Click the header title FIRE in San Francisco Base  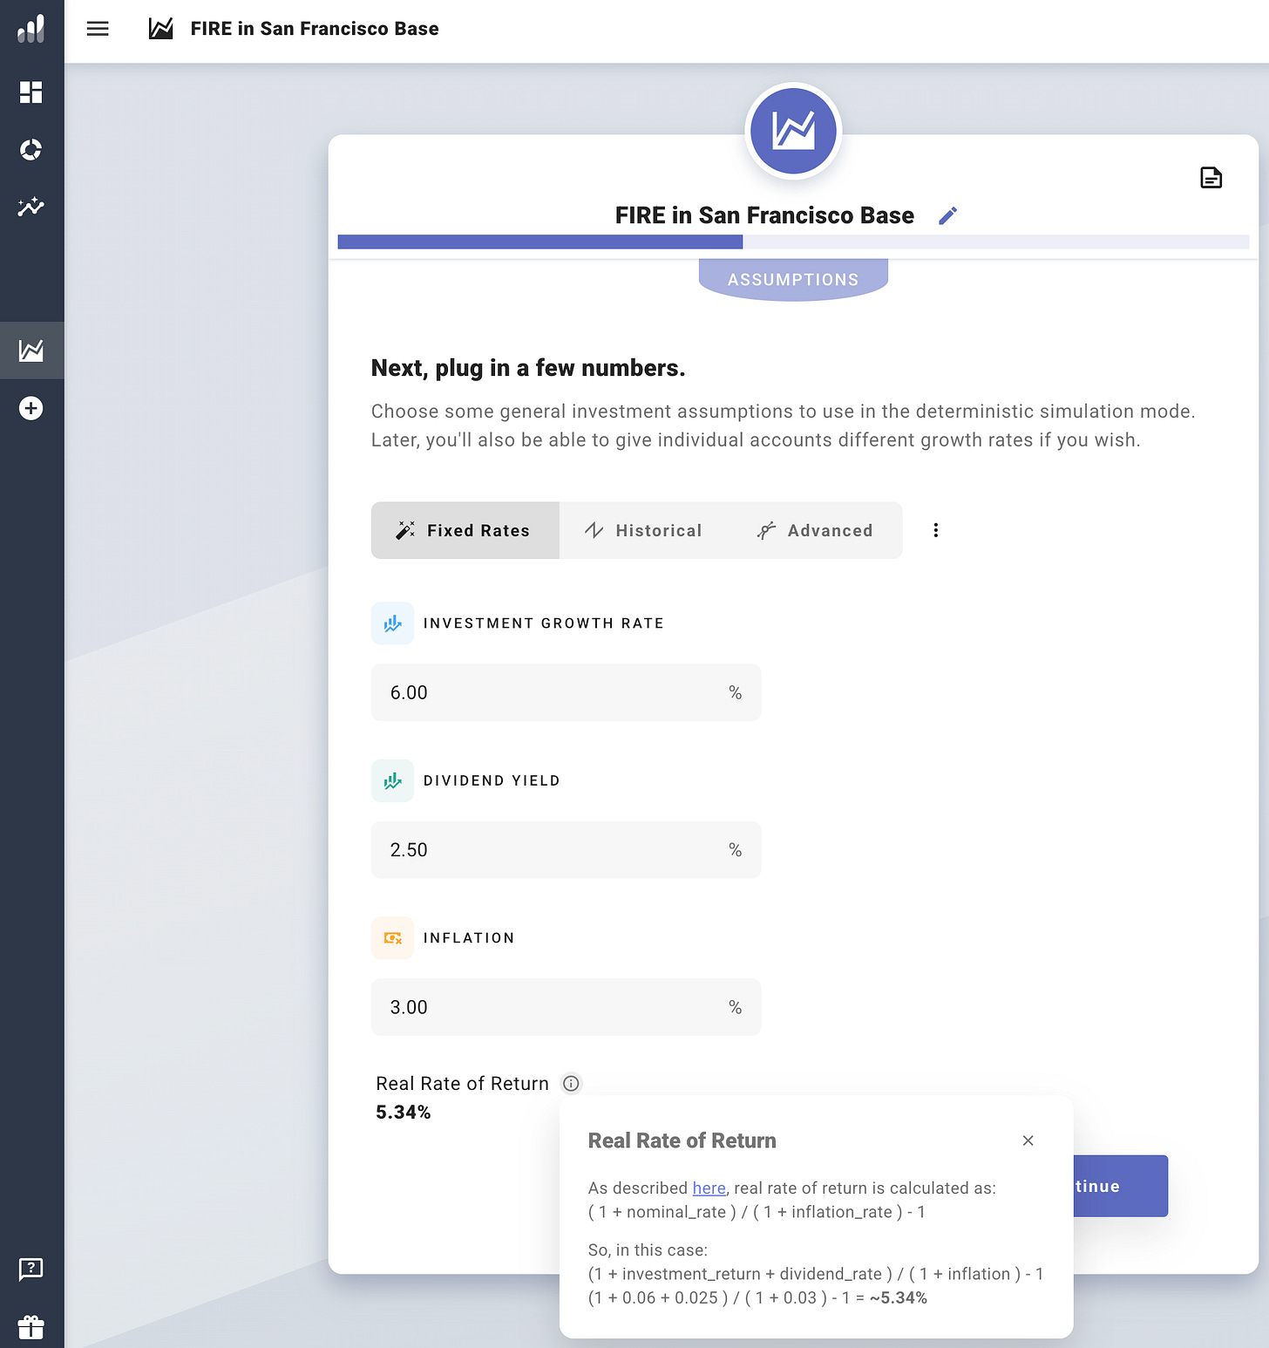pos(315,29)
